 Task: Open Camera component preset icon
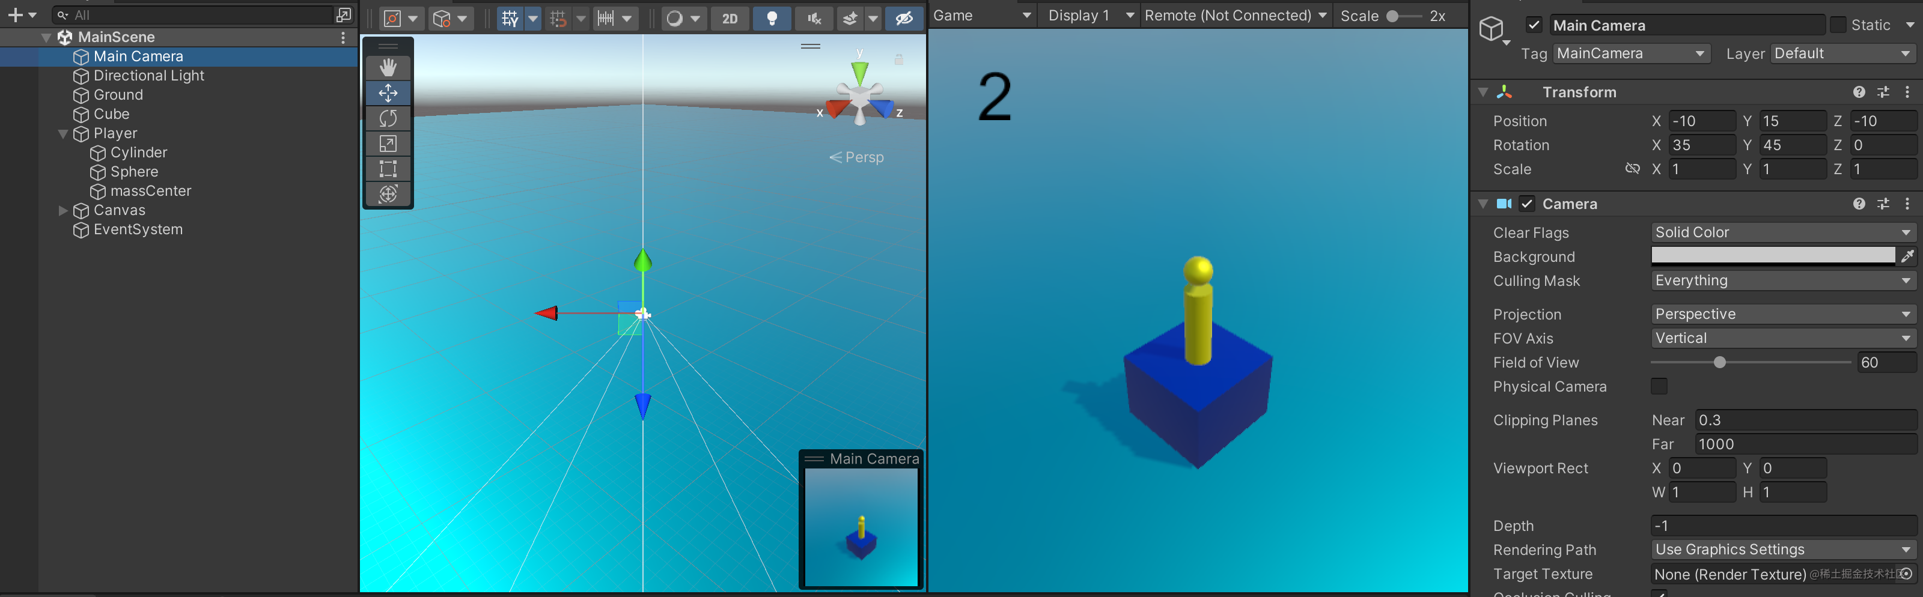[1883, 204]
